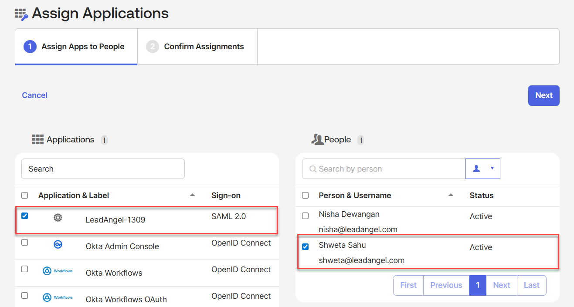Check the Okta Workflows OAuth checkbox
The width and height of the screenshot is (574, 307).
coord(25,296)
